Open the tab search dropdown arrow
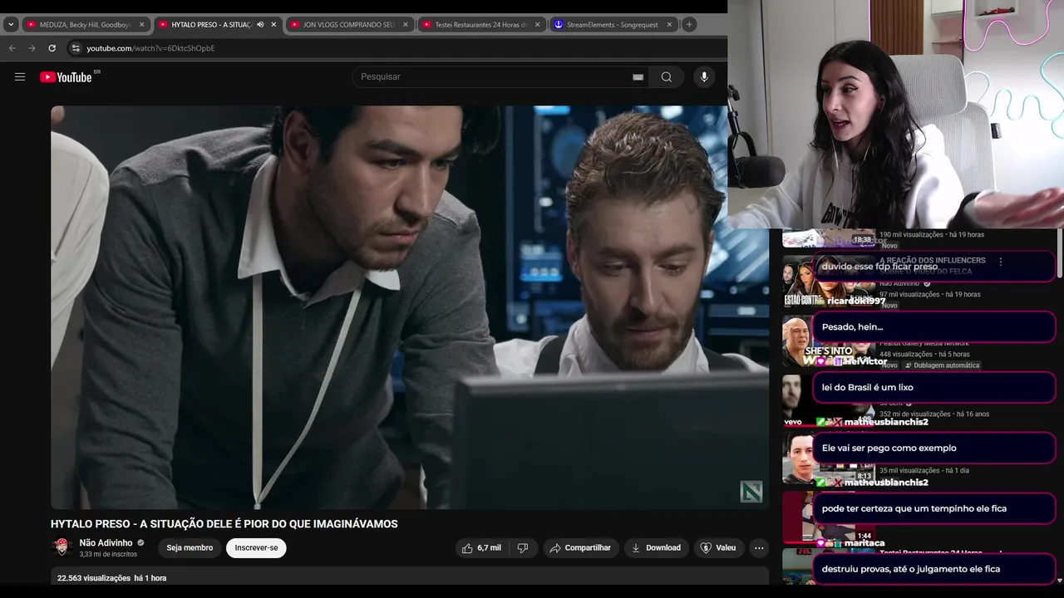 pyautogui.click(x=11, y=25)
